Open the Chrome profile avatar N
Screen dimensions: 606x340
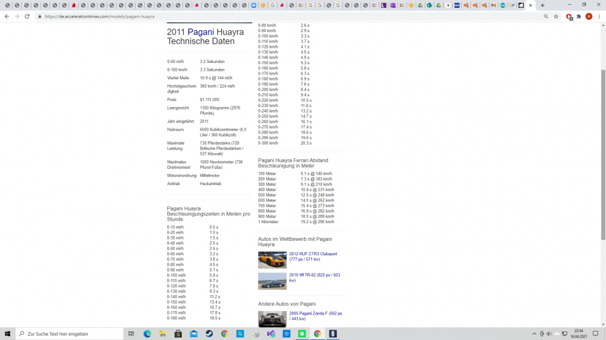pyautogui.click(x=589, y=16)
